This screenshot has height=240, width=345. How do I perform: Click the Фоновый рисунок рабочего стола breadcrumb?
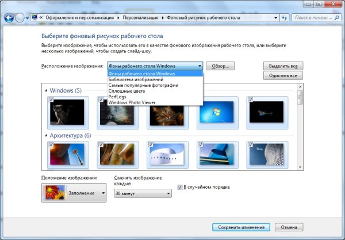tap(204, 18)
